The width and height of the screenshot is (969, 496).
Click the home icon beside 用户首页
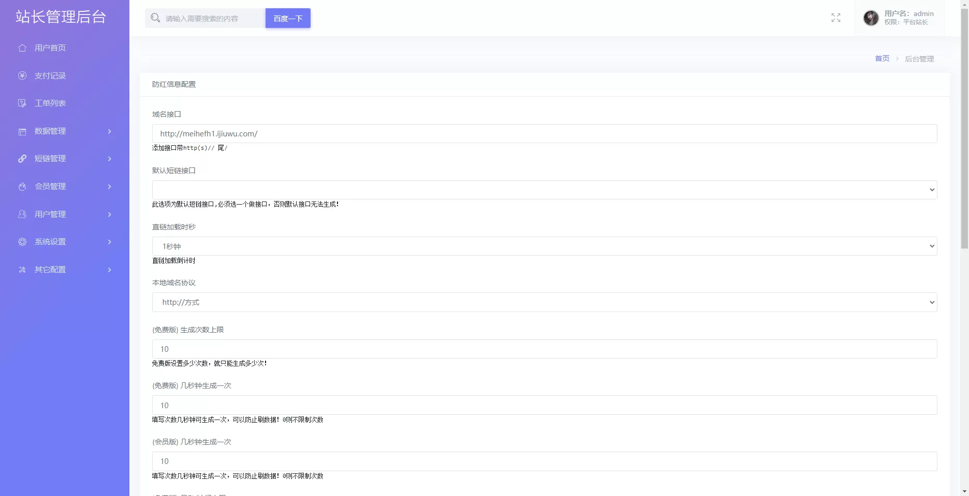pyautogui.click(x=22, y=48)
